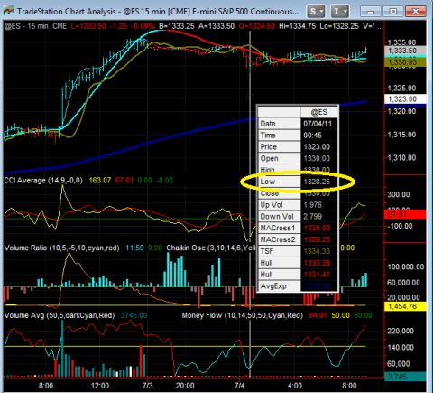Click the TradeStation logo icon in title bar

pyautogui.click(x=8, y=11)
